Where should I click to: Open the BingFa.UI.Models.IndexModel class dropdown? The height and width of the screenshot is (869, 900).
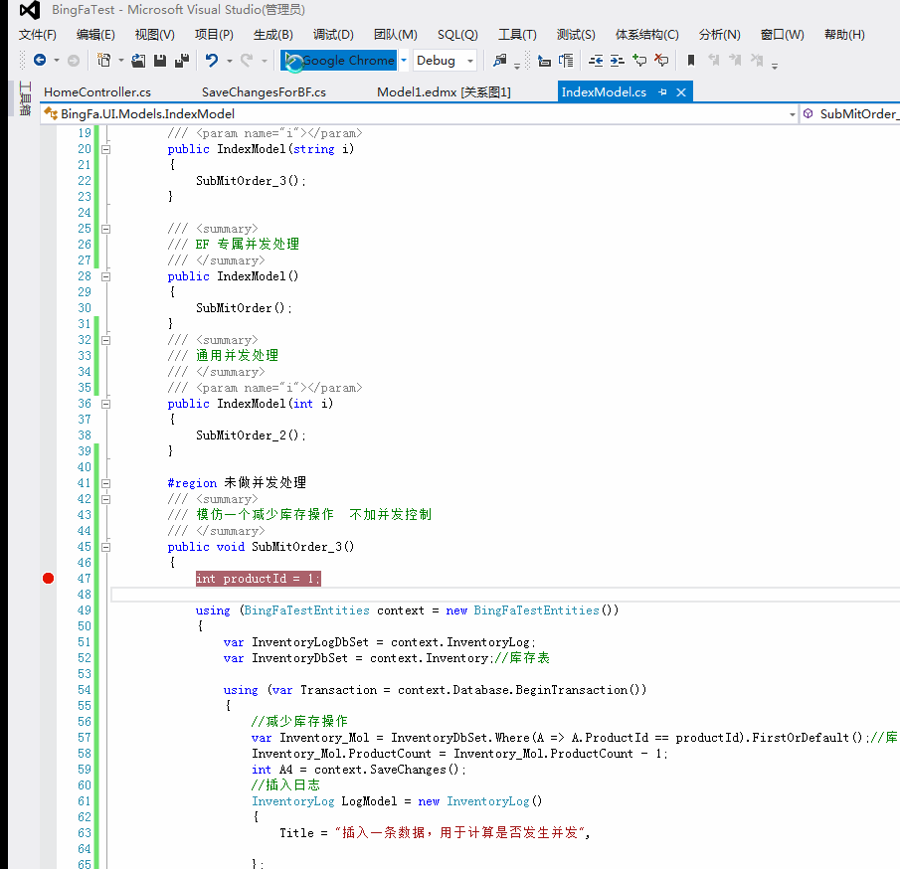coord(793,114)
